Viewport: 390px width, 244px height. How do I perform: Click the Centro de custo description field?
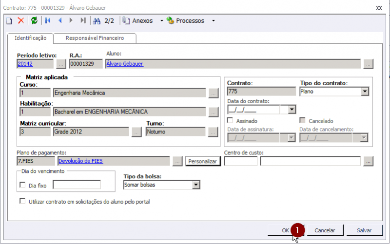point(310,161)
